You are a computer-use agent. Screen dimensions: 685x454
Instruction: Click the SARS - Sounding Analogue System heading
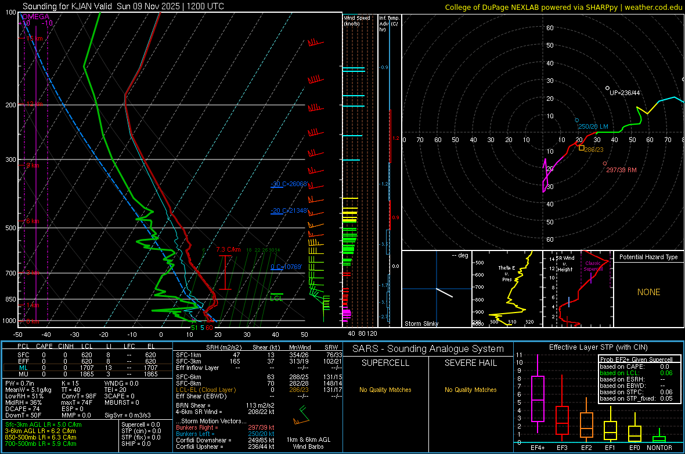click(428, 349)
